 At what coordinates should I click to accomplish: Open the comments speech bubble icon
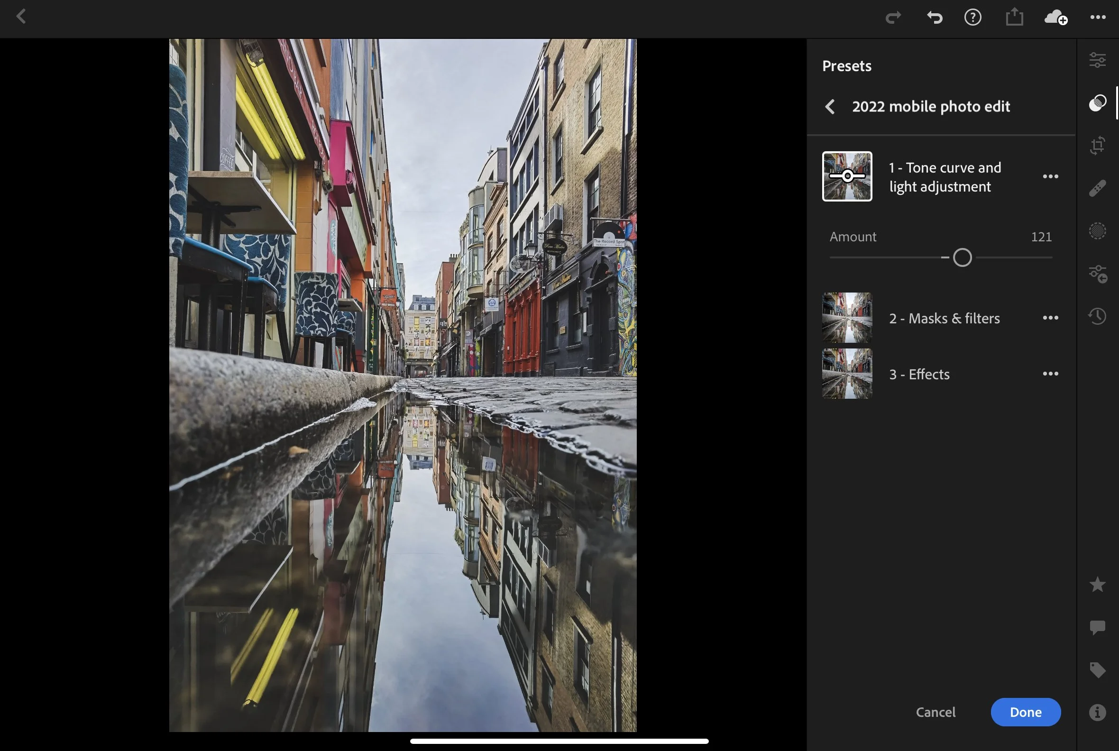(1097, 627)
